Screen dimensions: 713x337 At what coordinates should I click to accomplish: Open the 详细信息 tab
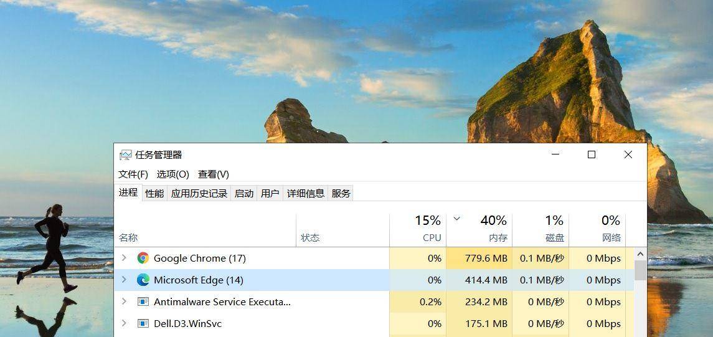click(305, 193)
